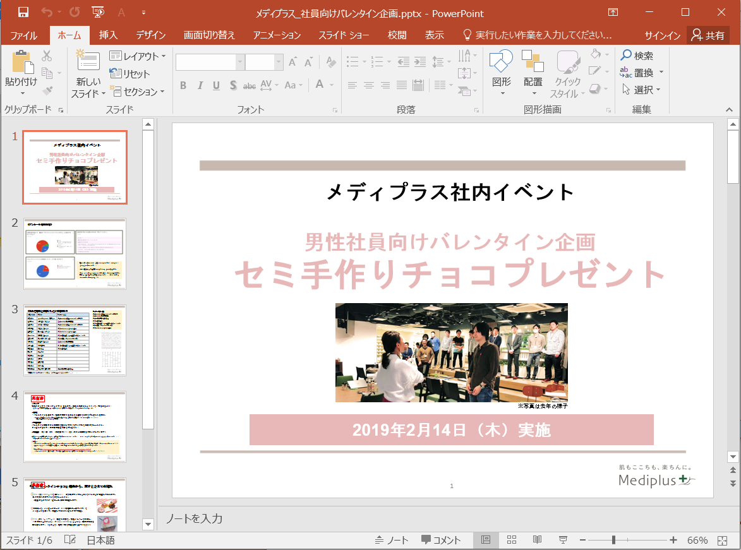
Task: Click the Redo icon in quick access toolbar
Action: point(75,12)
